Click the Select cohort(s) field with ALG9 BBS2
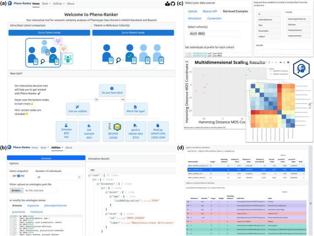 point(214,33)
